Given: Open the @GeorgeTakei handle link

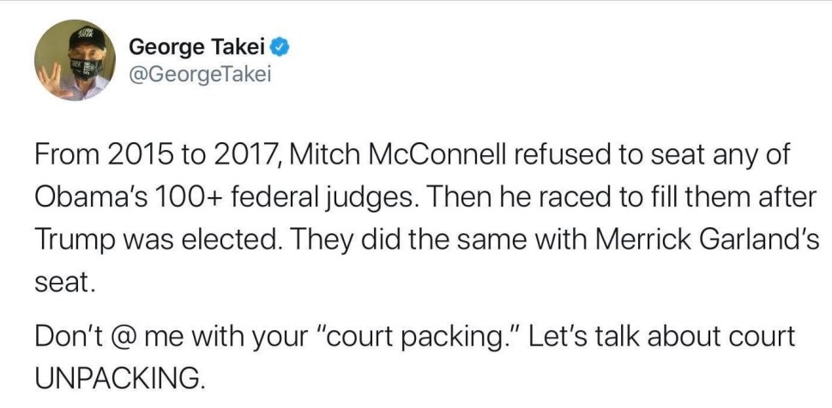Looking at the screenshot, I should click(199, 75).
